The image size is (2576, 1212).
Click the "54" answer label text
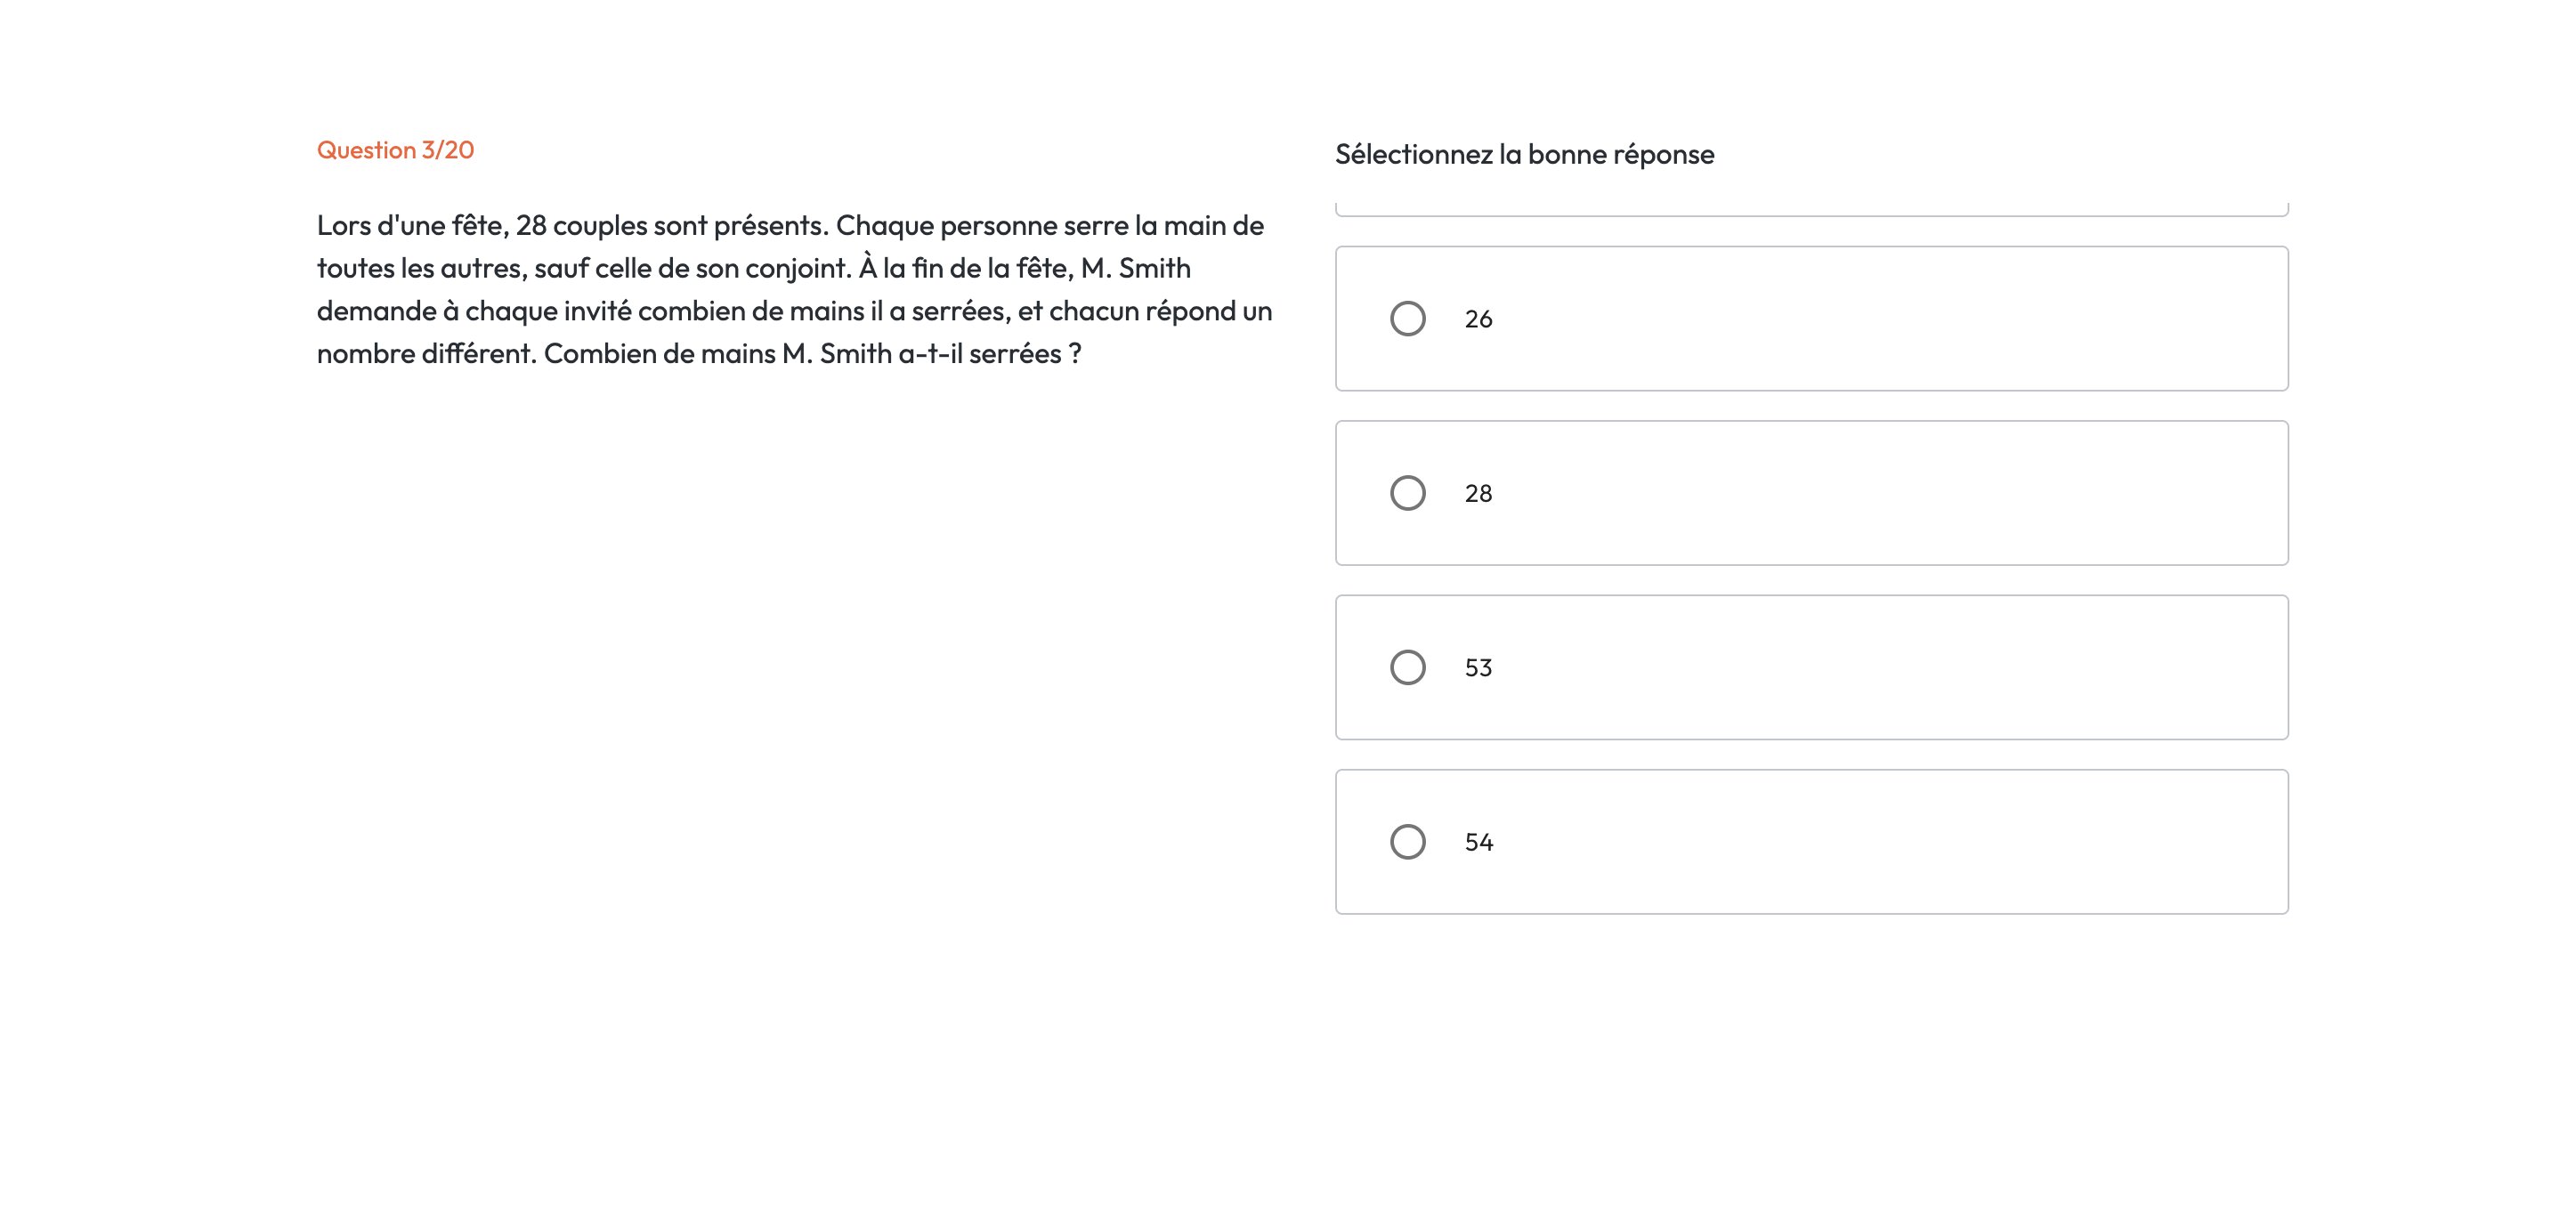click(x=1478, y=842)
